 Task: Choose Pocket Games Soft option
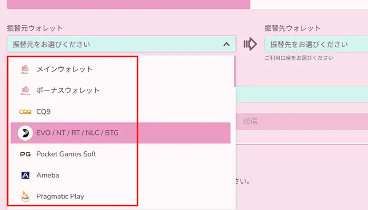(120, 154)
